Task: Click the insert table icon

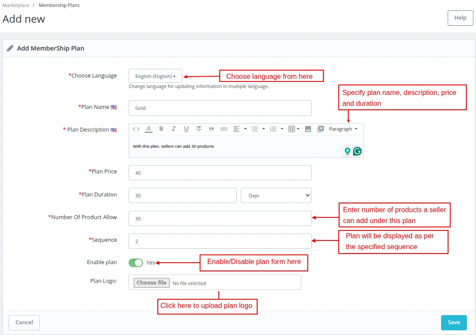Action: point(292,129)
